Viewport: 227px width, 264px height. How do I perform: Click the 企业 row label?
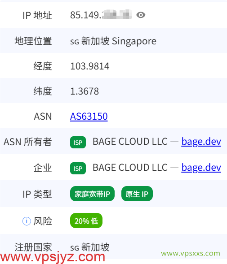point(43,168)
